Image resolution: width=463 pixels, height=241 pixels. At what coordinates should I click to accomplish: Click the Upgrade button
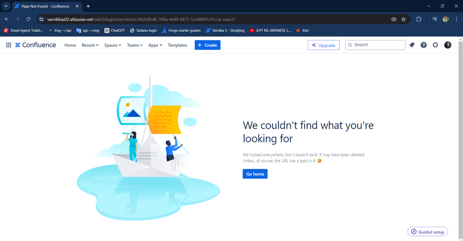323,45
